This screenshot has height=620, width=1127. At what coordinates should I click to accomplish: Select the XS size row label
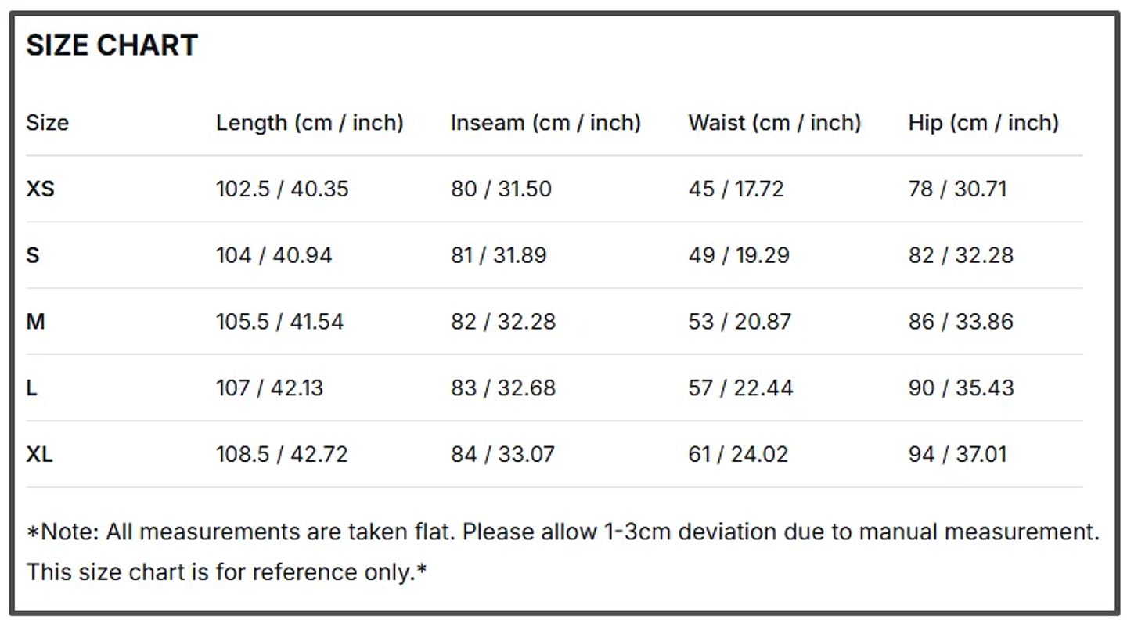(x=40, y=189)
